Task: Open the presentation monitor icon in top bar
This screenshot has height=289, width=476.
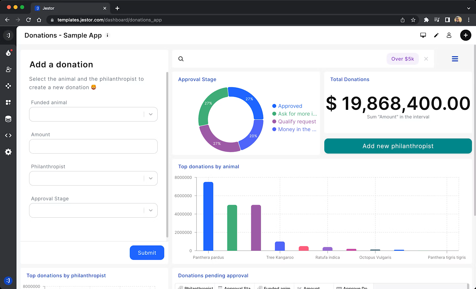Action: [x=423, y=35]
